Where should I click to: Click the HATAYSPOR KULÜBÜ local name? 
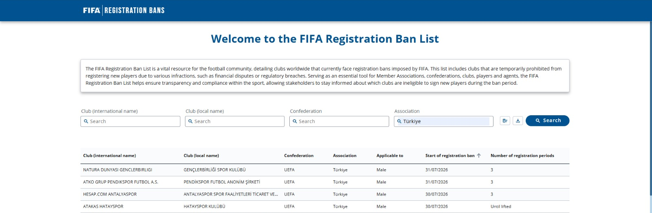[x=205, y=206]
